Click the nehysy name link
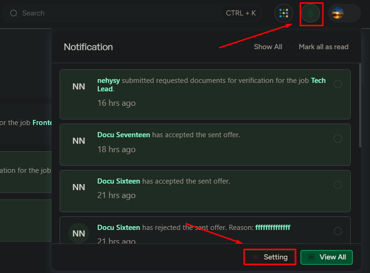 [108, 81]
